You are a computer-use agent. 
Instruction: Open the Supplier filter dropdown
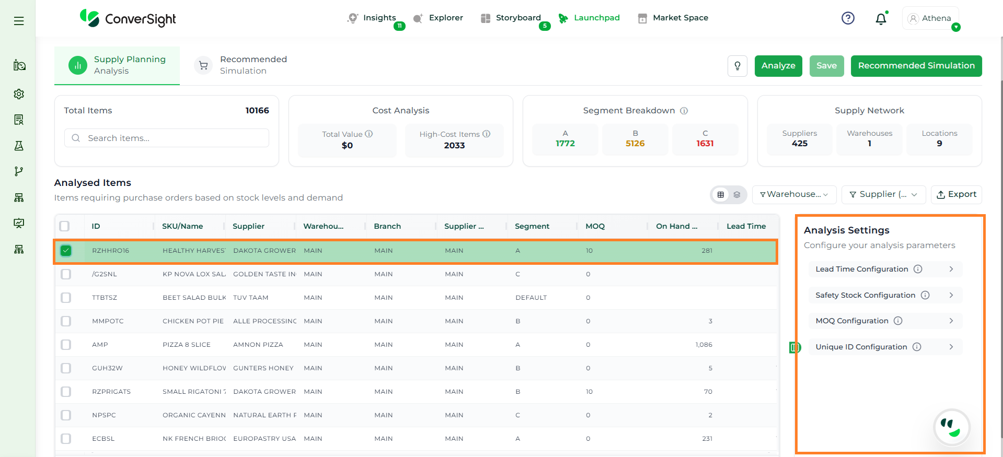(x=883, y=194)
